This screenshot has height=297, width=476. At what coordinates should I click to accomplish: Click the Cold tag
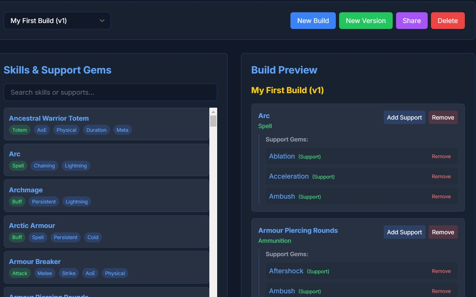(93, 237)
